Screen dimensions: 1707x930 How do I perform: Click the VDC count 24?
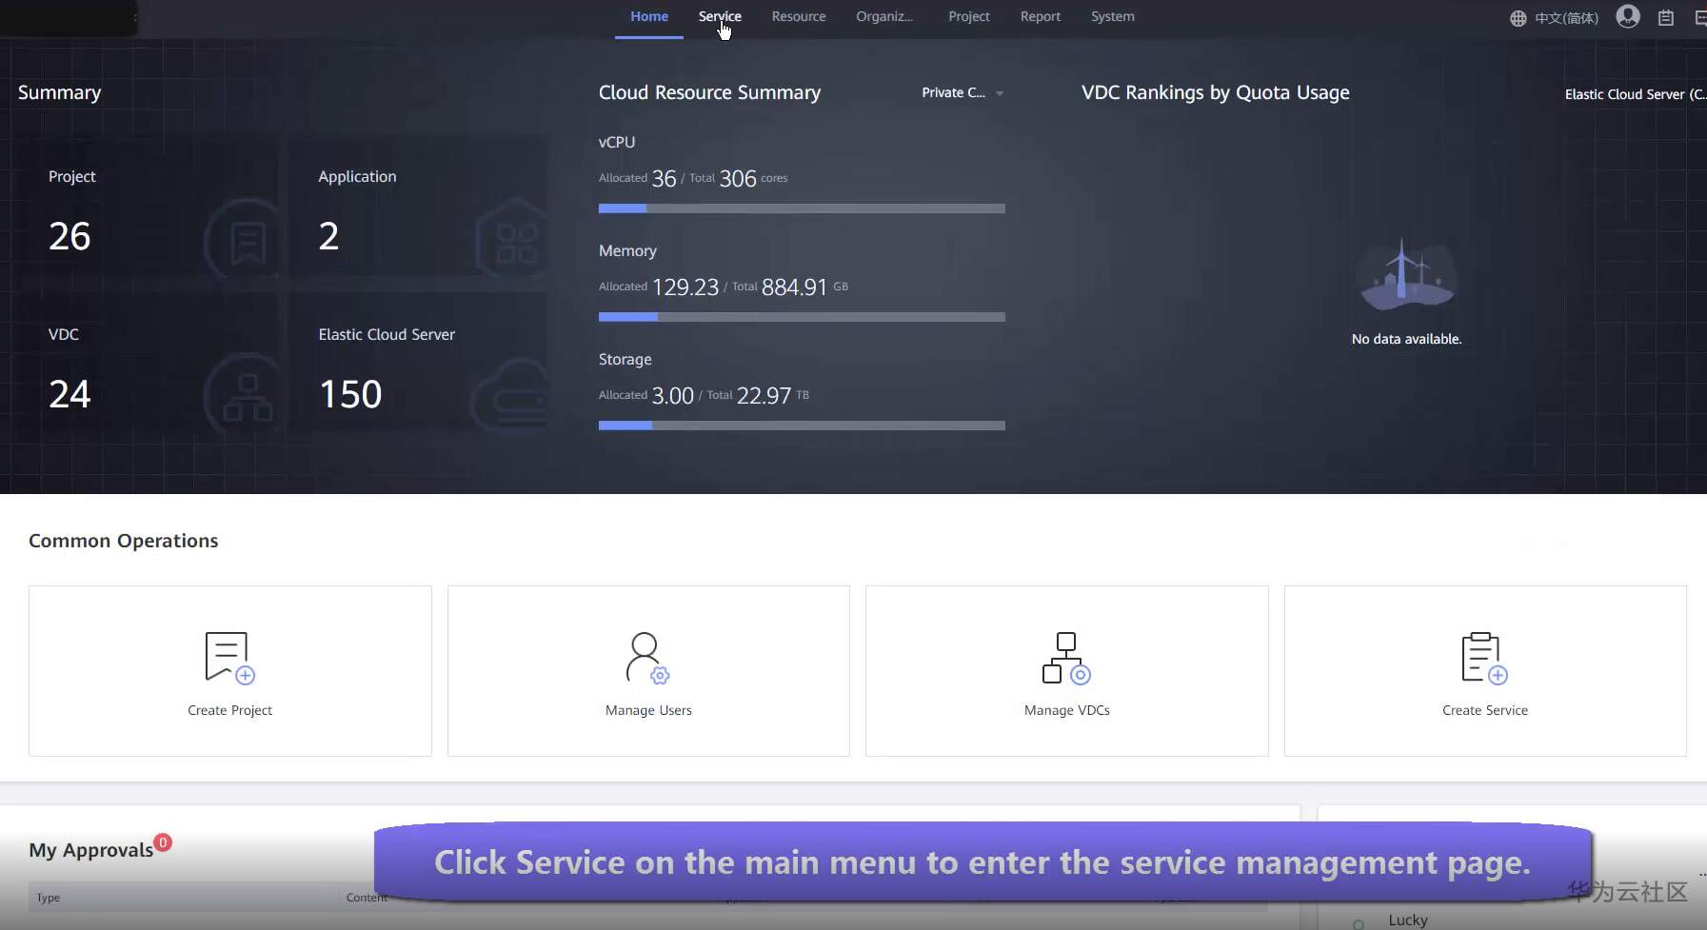tap(69, 394)
